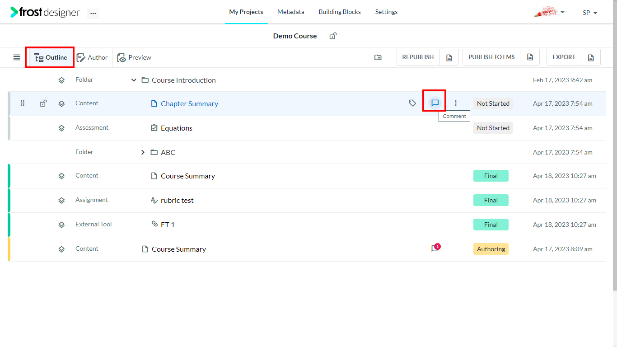Select the Authoring Course Summary content
This screenshot has width=617, height=347.
[179, 249]
